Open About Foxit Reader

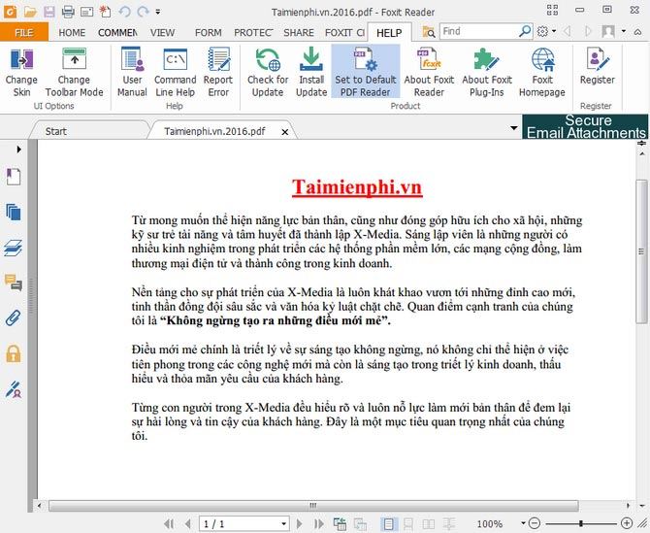point(429,73)
